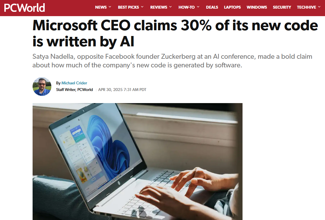Go to the REVIEWS section

point(158,7)
